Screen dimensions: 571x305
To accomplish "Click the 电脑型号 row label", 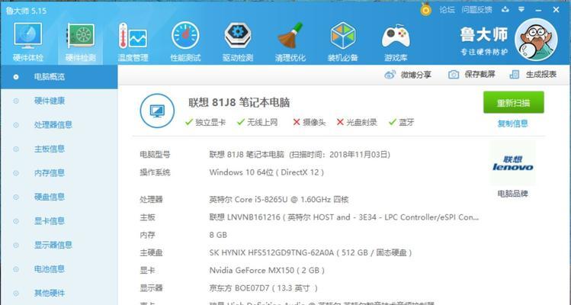I will click(155, 155).
